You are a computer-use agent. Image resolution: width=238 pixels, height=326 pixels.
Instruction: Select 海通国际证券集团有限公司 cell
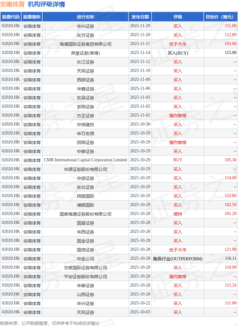[x=86, y=44]
